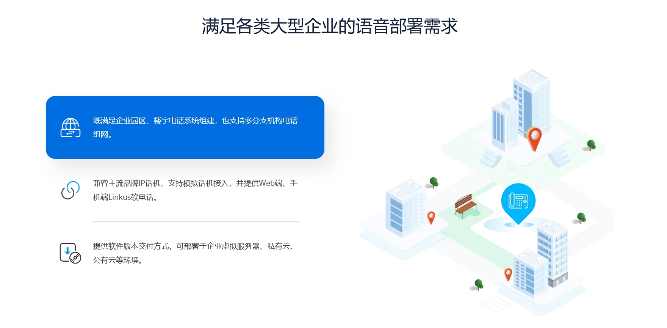Click the heading 满足各类大型企业的语音部署需求

tap(330, 26)
